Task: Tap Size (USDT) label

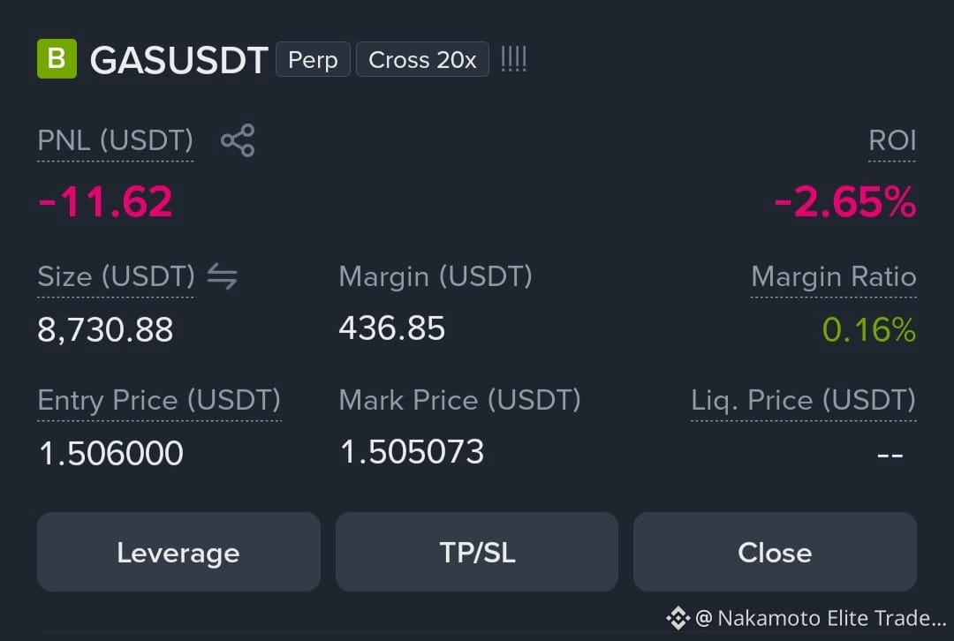Action: 117,276
